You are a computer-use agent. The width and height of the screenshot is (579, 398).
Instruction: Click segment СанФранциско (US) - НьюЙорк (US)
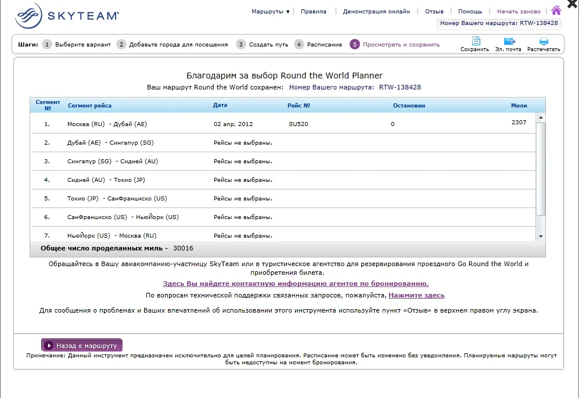click(x=123, y=217)
